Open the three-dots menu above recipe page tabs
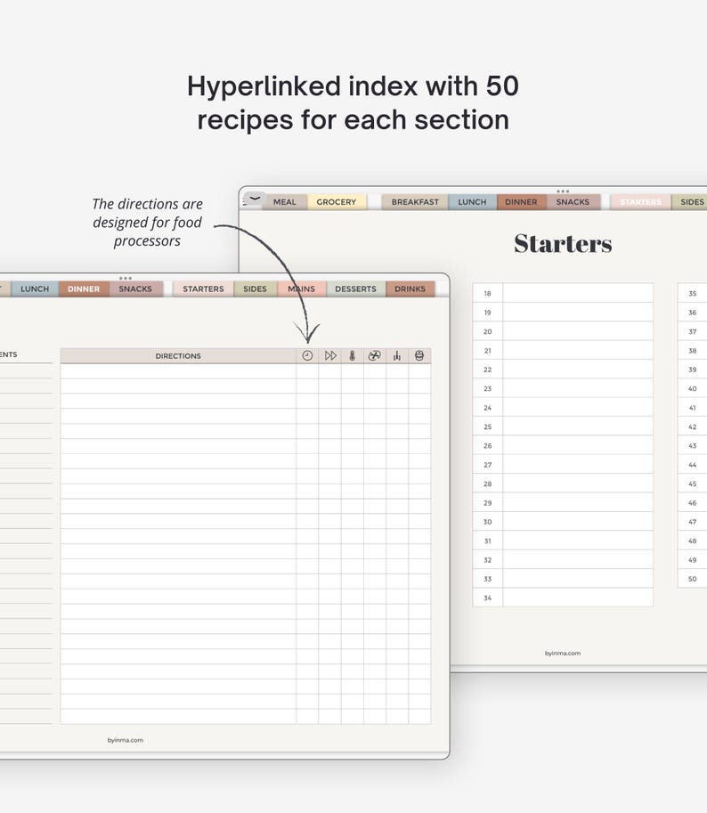The width and height of the screenshot is (707, 813). point(126,279)
